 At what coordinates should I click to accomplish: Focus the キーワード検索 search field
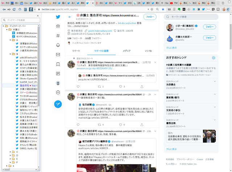pos(191,17)
